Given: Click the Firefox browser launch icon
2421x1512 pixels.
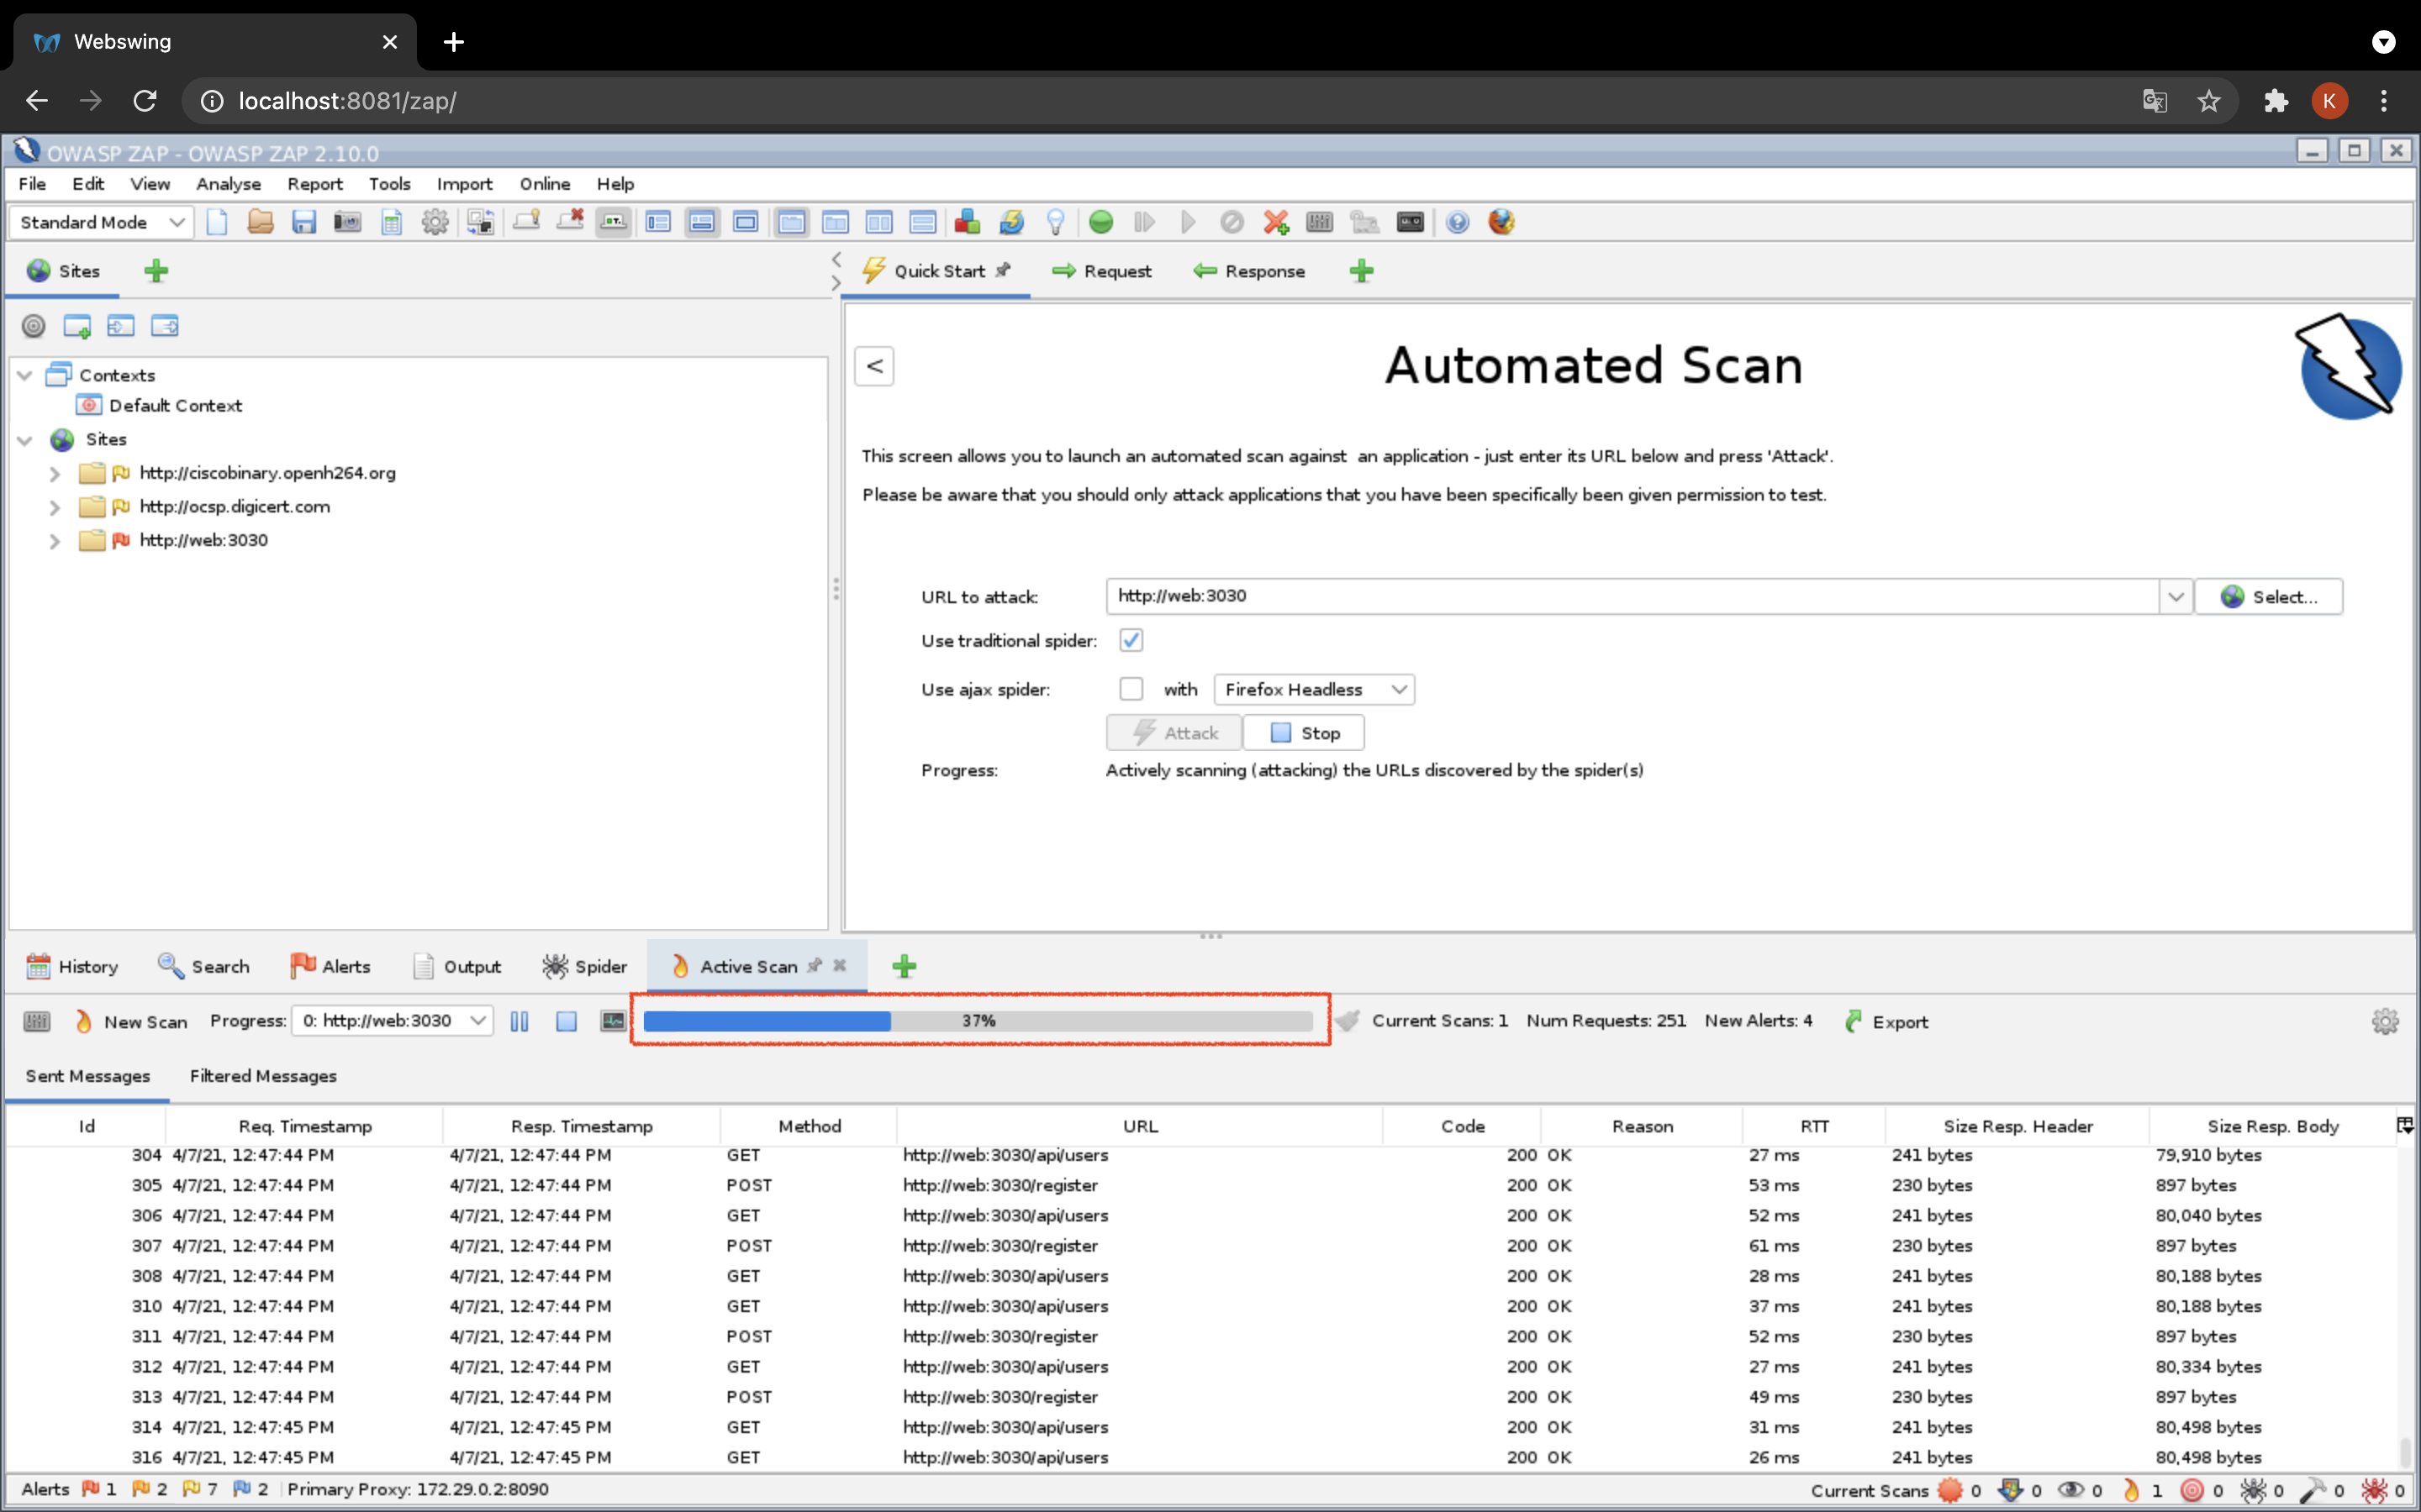Looking at the screenshot, I should (1501, 222).
